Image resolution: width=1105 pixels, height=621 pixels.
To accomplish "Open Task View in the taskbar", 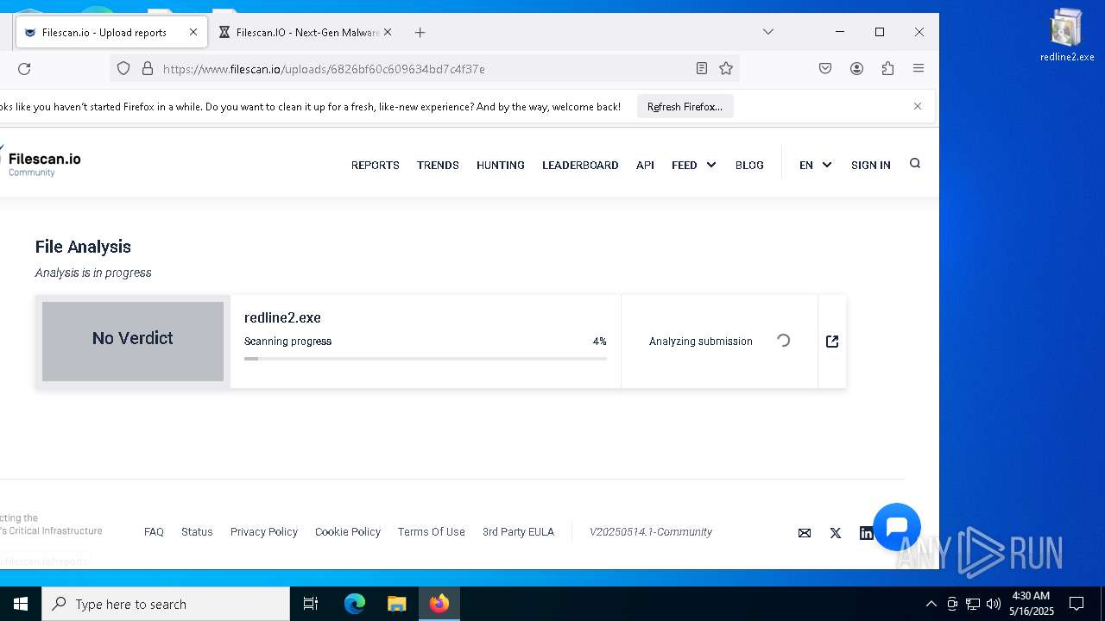I will 311,604.
